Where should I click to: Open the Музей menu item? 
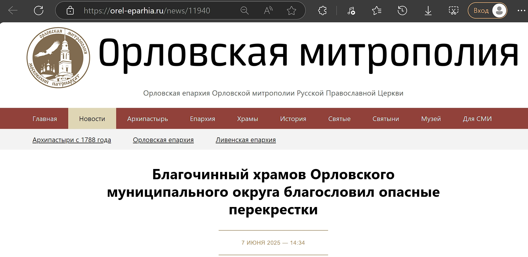tap(431, 119)
